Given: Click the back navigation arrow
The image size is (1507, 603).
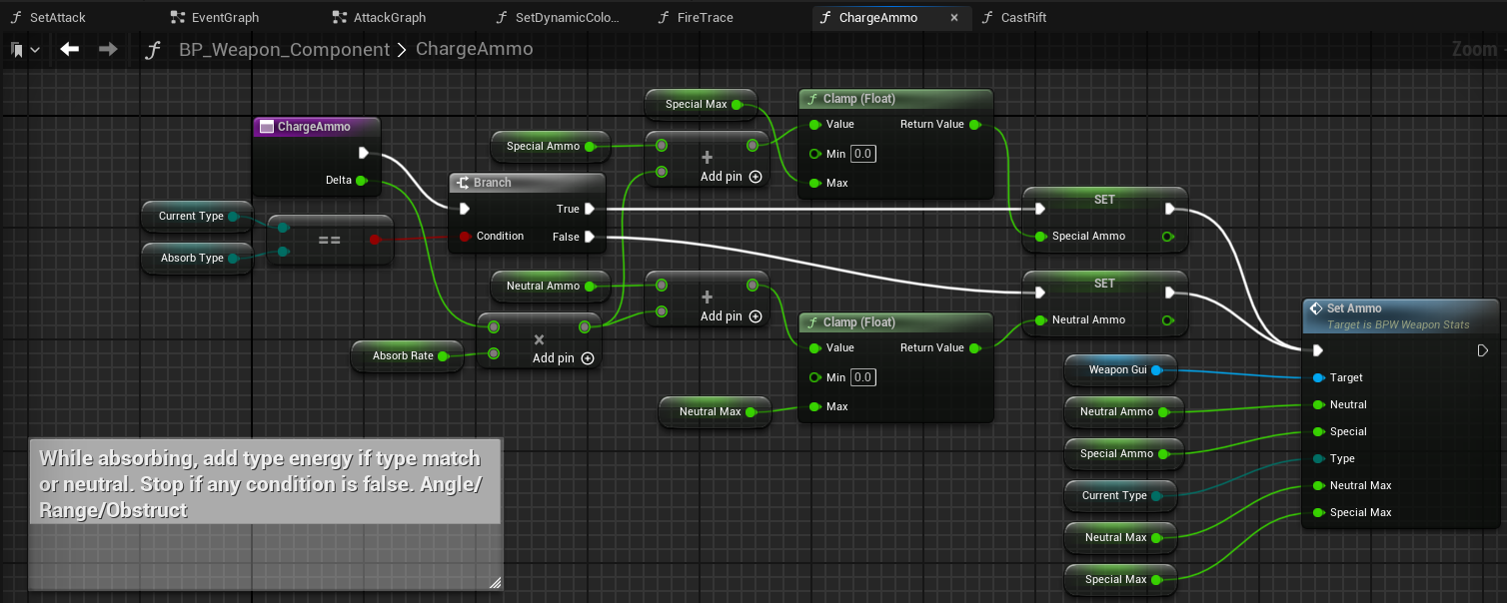Looking at the screenshot, I should 69,49.
